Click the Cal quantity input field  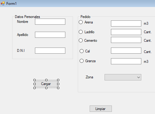click(126, 51)
